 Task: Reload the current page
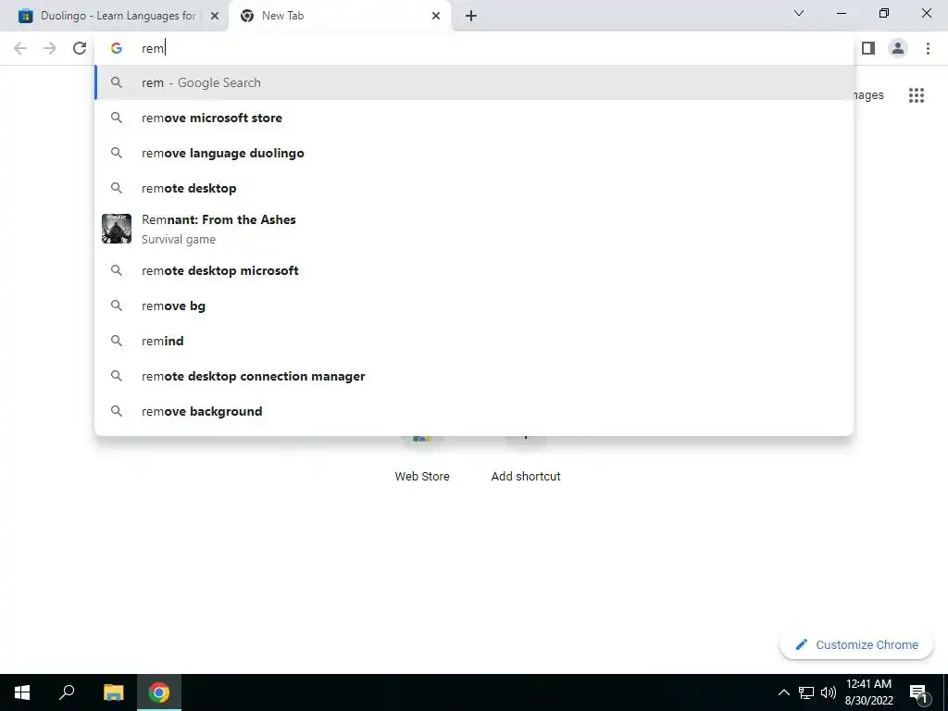pos(80,48)
